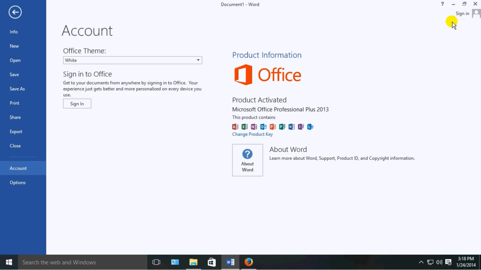The image size is (481, 270).
Task: Click the top-right Sign In link
Action: [462, 13]
